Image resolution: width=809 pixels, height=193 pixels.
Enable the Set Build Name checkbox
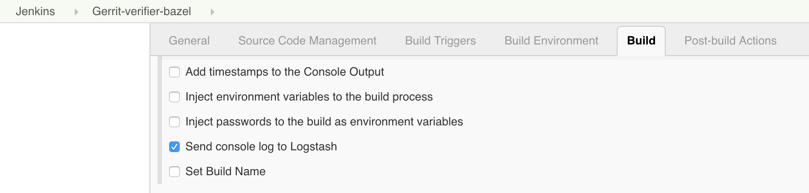(174, 172)
